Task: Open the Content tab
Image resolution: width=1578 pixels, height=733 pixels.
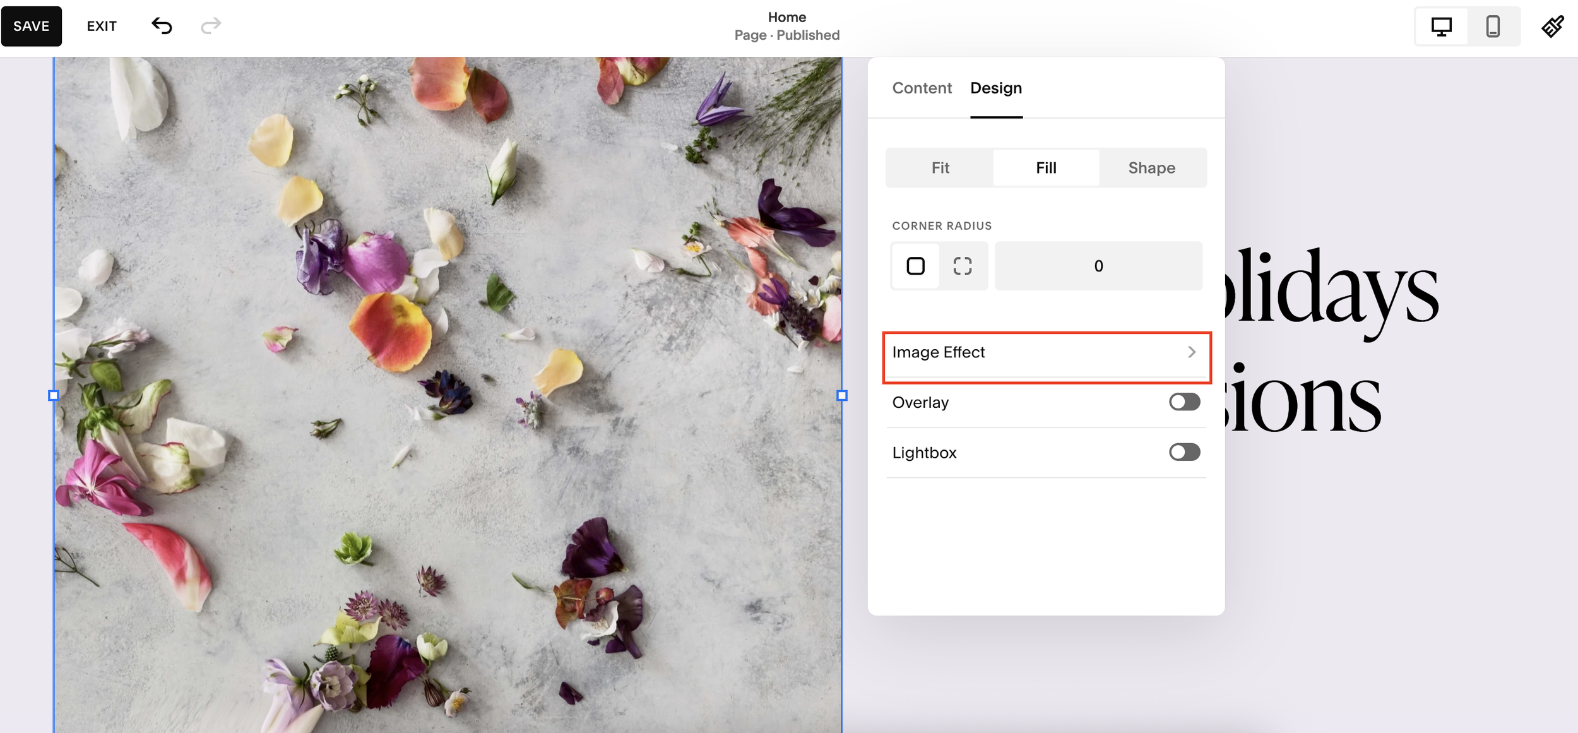Action: tap(922, 88)
